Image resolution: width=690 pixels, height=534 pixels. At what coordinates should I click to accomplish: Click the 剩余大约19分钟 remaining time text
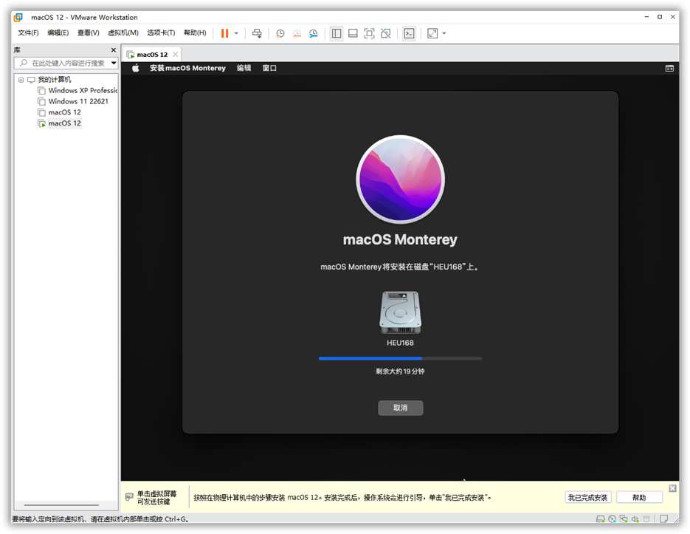[x=401, y=372]
